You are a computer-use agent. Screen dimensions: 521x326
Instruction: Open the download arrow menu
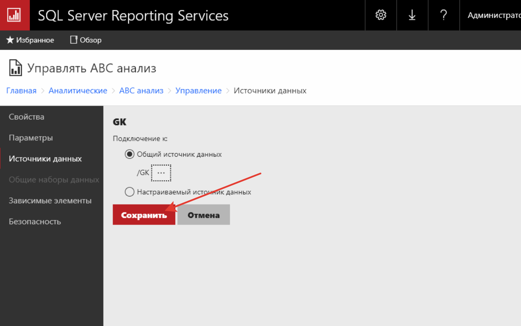pos(412,15)
